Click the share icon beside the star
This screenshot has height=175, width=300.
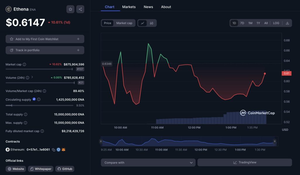coord(80,9)
